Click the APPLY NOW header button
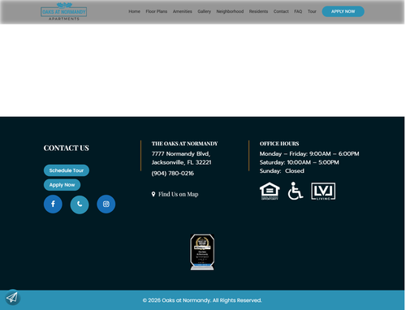The width and height of the screenshot is (406, 310). click(343, 11)
